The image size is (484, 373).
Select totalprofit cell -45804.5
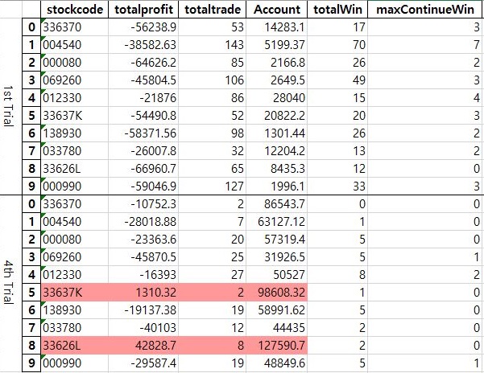(x=143, y=80)
